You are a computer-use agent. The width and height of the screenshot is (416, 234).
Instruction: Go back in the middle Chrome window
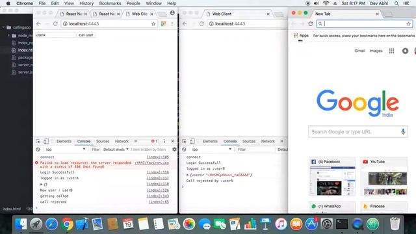click(185, 23)
